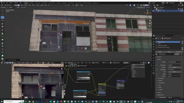184x103 pixels.
Task: Switch to the Modeling workspace tab
Action: click(x=31, y=3)
